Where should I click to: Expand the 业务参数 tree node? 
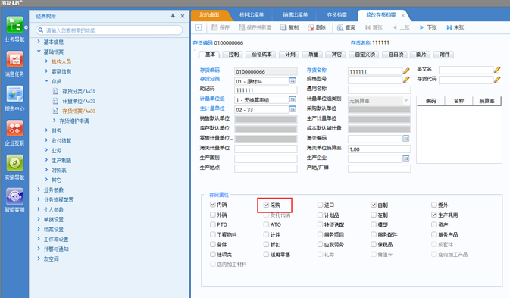pos(39,190)
